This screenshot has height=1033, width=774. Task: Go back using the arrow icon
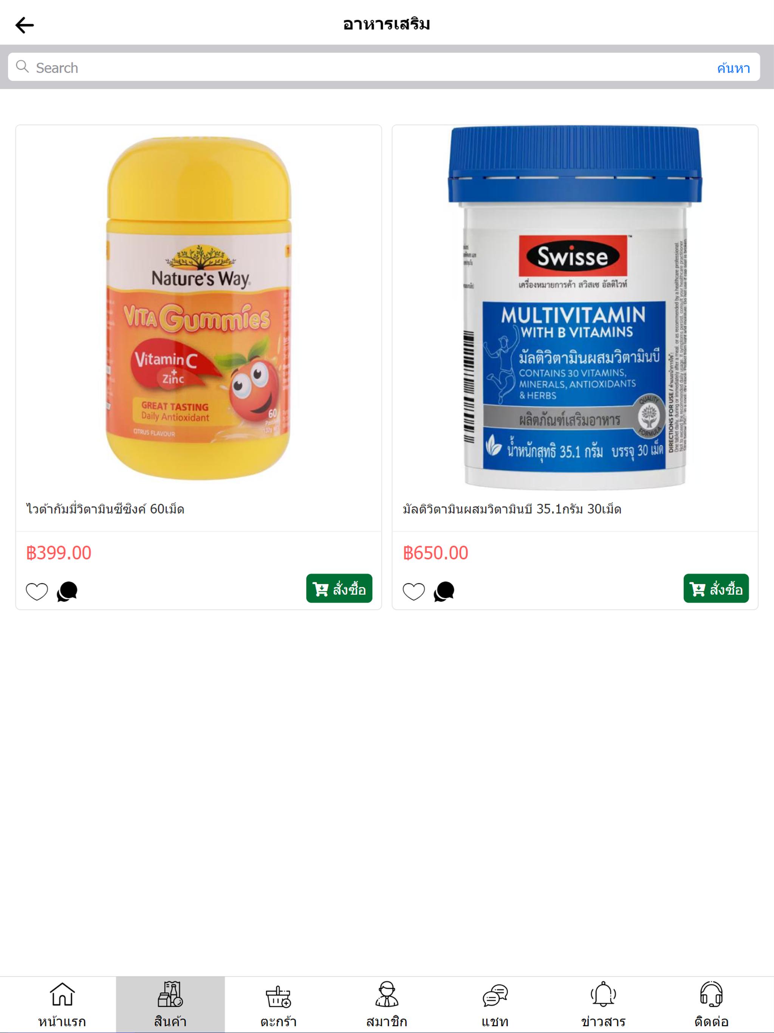coord(24,25)
